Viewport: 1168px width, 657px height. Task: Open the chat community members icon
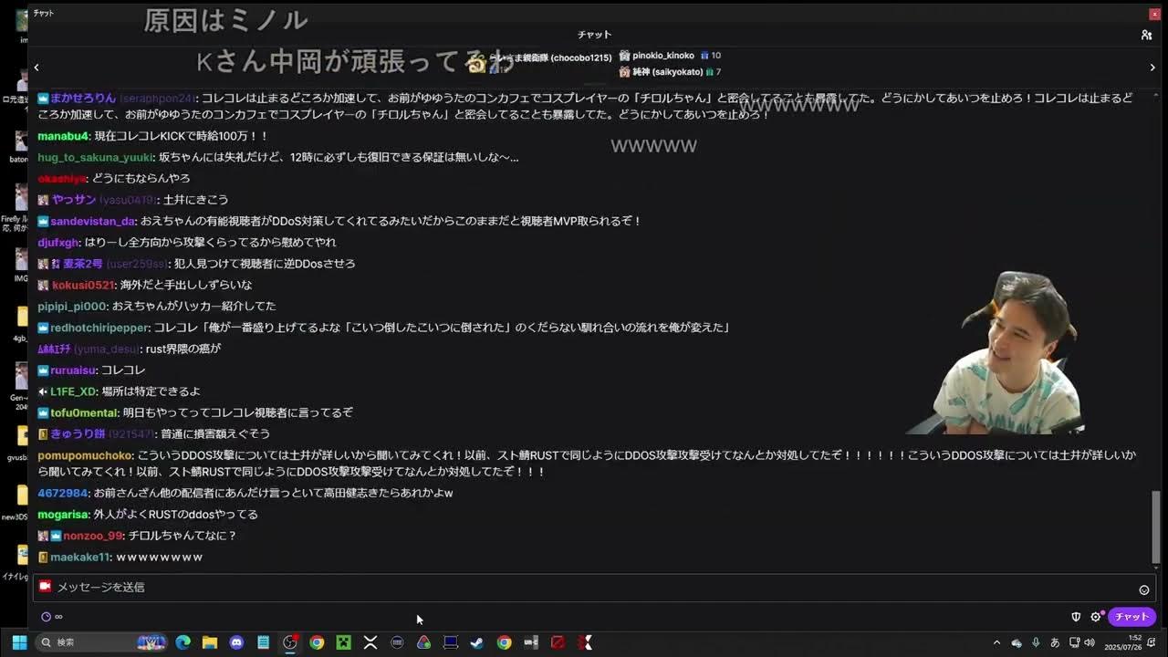1146,35
